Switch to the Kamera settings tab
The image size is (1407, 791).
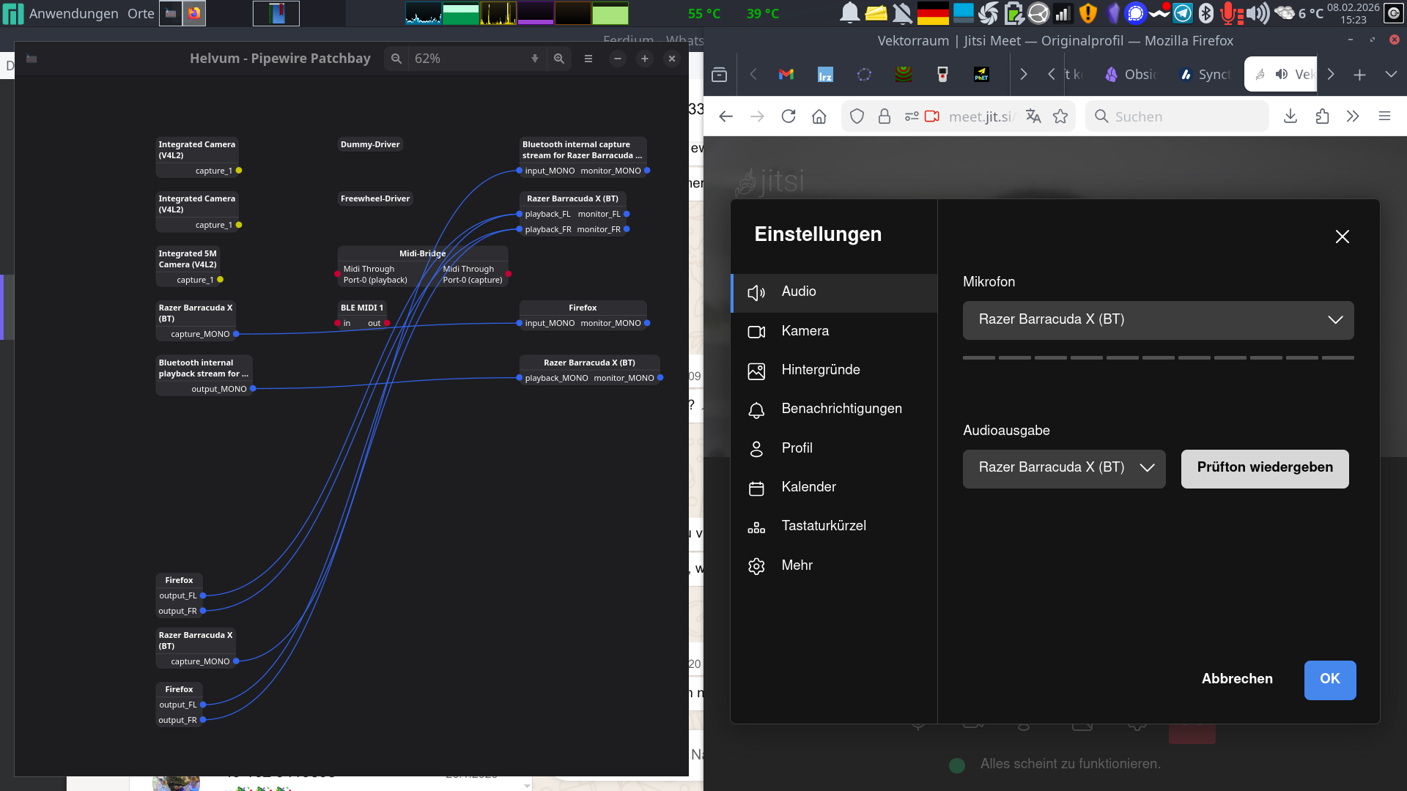[x=805, y=331]
